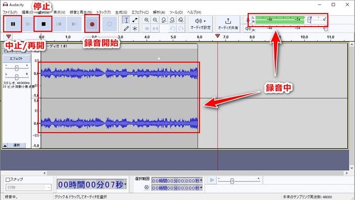The image size is (355, 200).
Task: Click the ステレオ, 48000Hz track info text
Action: point(16,83)
